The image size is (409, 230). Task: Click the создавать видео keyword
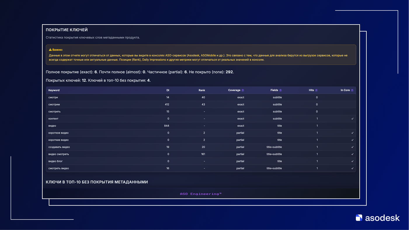coord(59,147)
